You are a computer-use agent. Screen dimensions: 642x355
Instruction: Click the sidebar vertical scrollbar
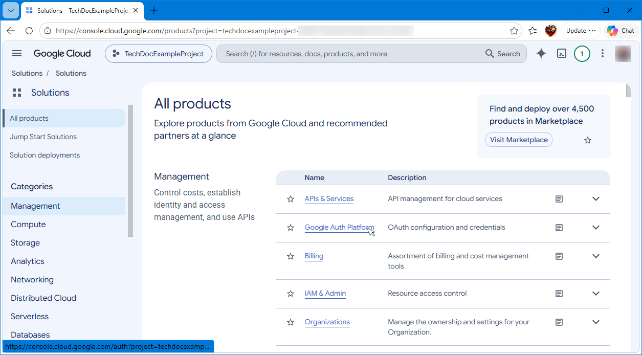click(x=130, y=171)
